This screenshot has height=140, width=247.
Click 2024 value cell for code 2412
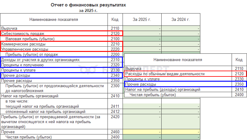(x=181, y=111)
